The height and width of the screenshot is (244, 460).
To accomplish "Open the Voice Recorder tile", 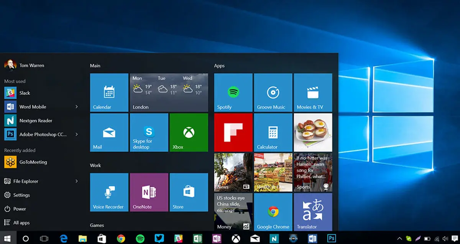I will coord(109,192).
